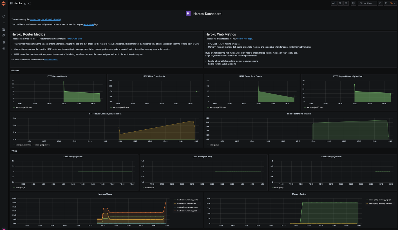Viewport: 398px width, 230px height.
Task: Open the Heroku documentation link
Action: click(51, 60)
